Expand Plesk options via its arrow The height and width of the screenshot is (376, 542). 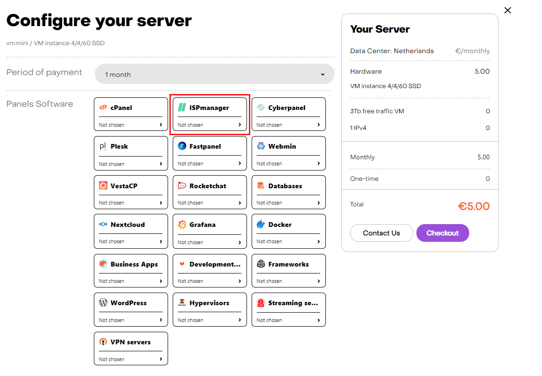(x=161, y=164)
